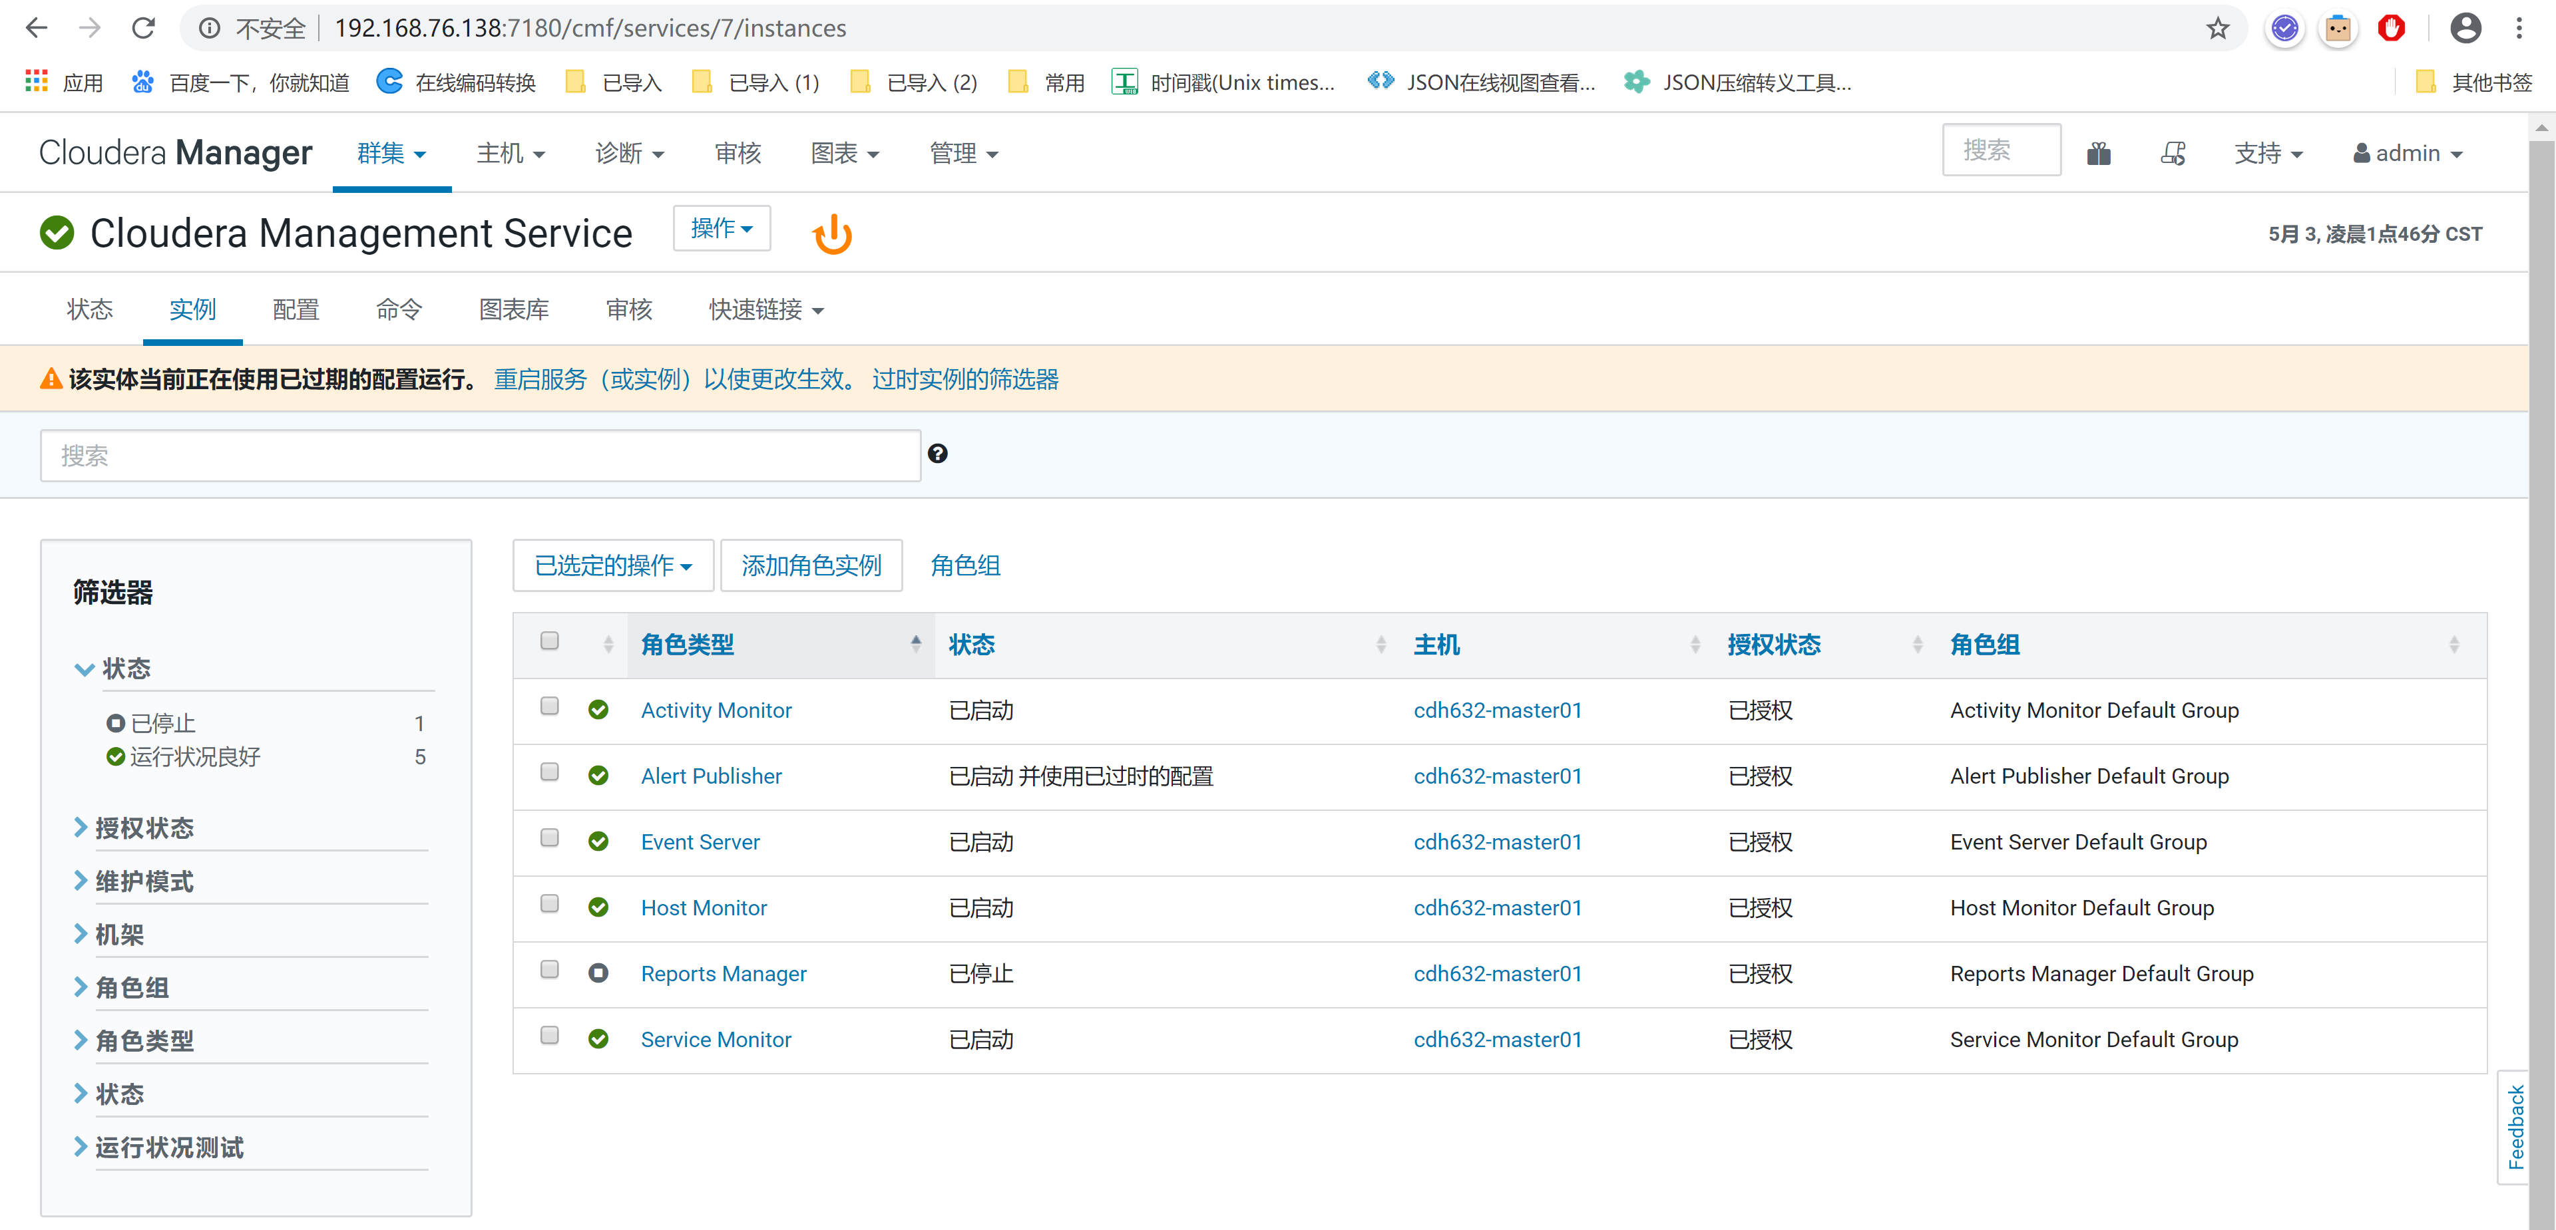Open the running commands icon
This screenshot has width=2556, height=1230.
2172,154
